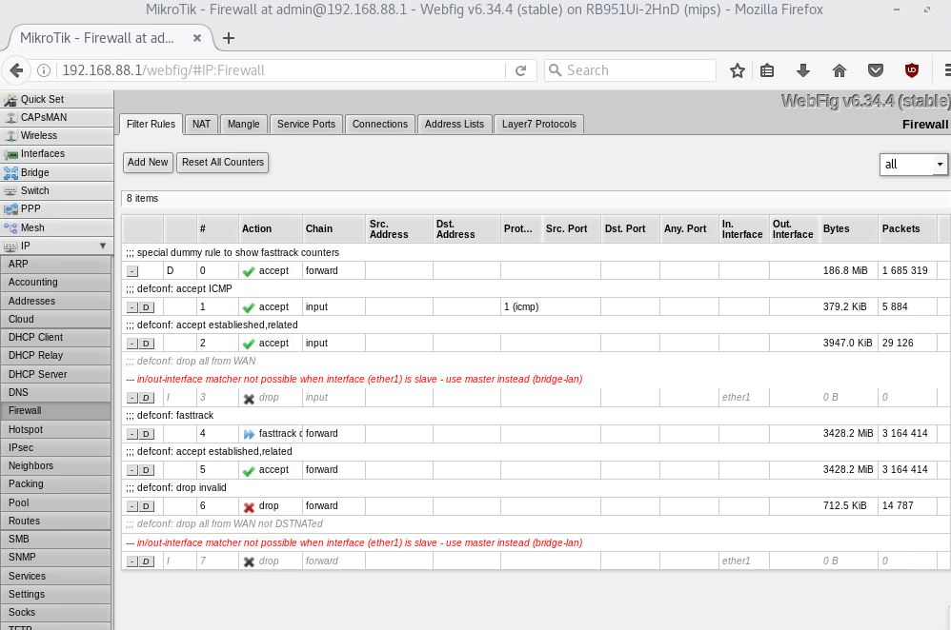Image resolution: width=951 pixels, height=630 pixels.
Task: Open Quick Set in sidebar
Action: click(56, 99)
